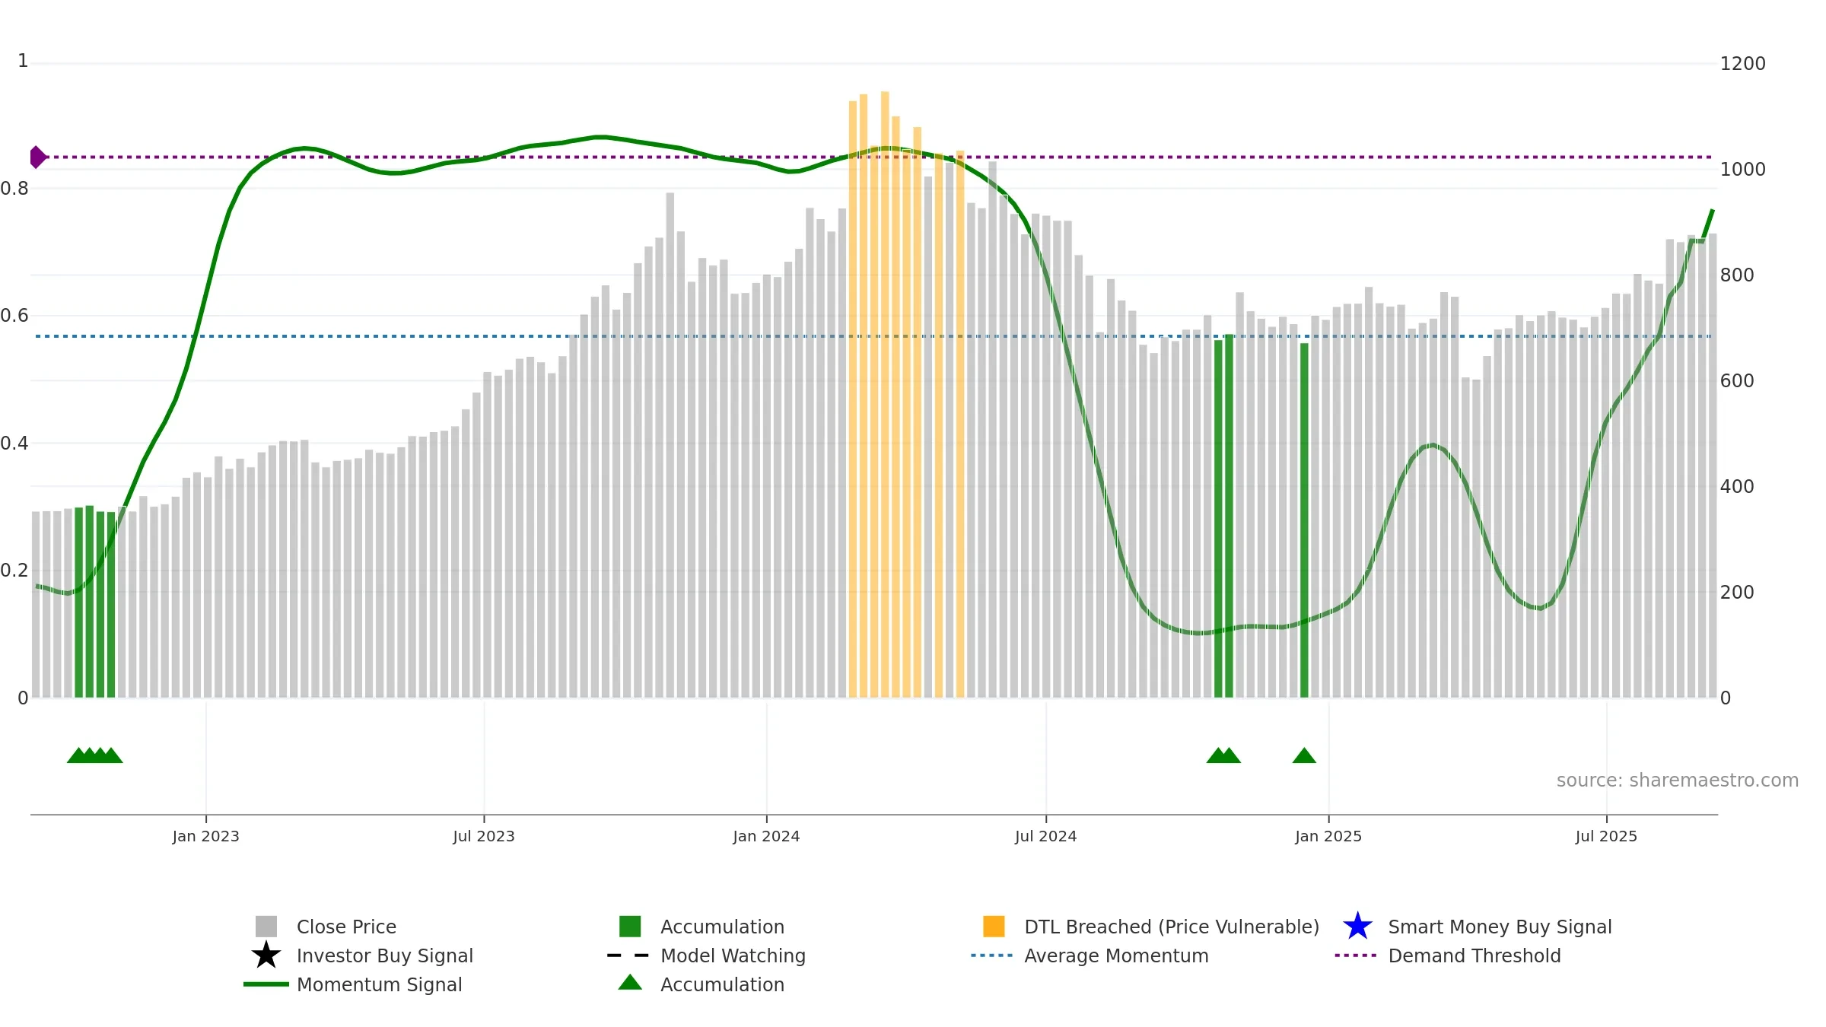The width and height of the screenshot is (1826, 1027).
Task: Toggle the Close Price legend label
Action: pyautogui.click(x=346, y=927)
